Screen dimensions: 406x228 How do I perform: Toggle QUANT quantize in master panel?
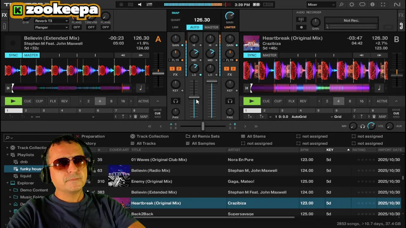click(x=175, y=20)
